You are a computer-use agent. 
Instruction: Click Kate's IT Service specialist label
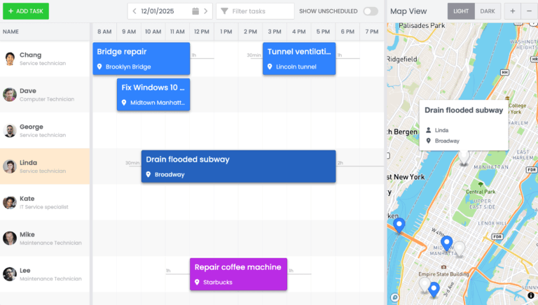44,207
